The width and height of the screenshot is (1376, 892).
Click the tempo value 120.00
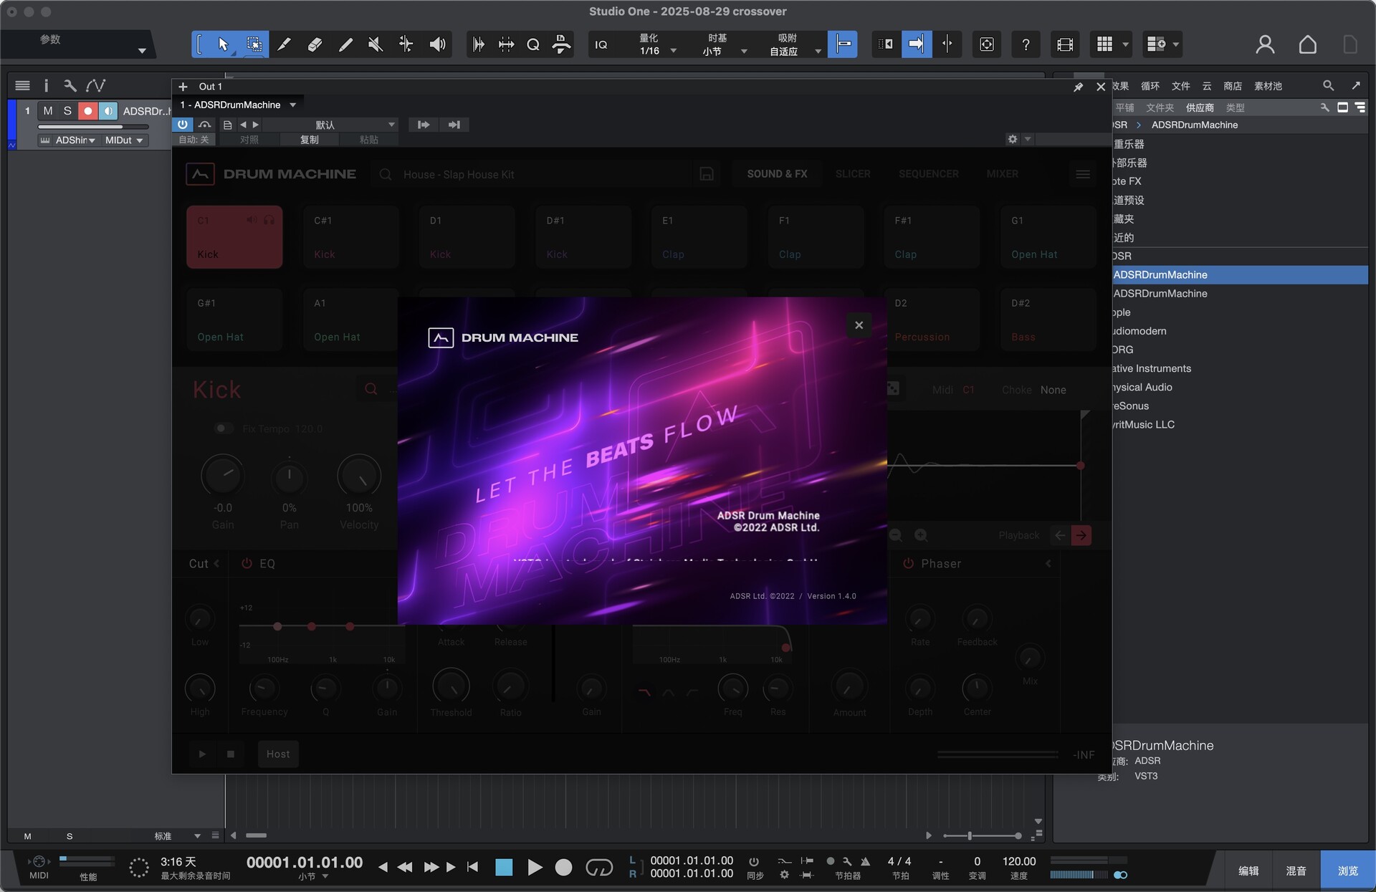[1018, 861]
